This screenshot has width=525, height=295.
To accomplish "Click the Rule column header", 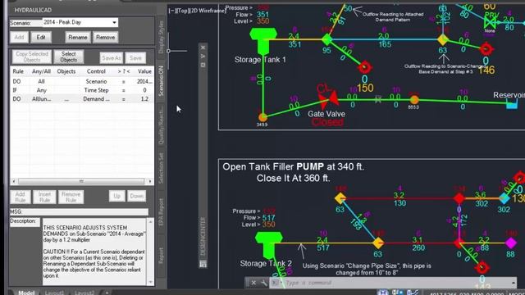I will pos(18,71).
